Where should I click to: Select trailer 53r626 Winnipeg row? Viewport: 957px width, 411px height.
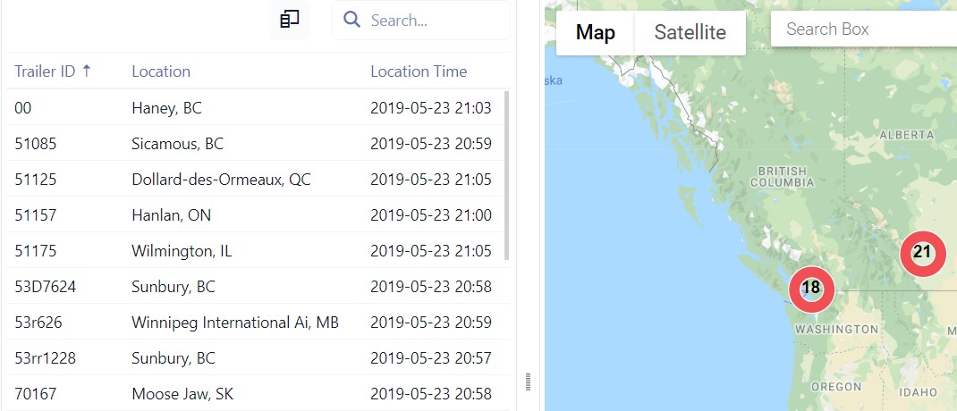255,322
